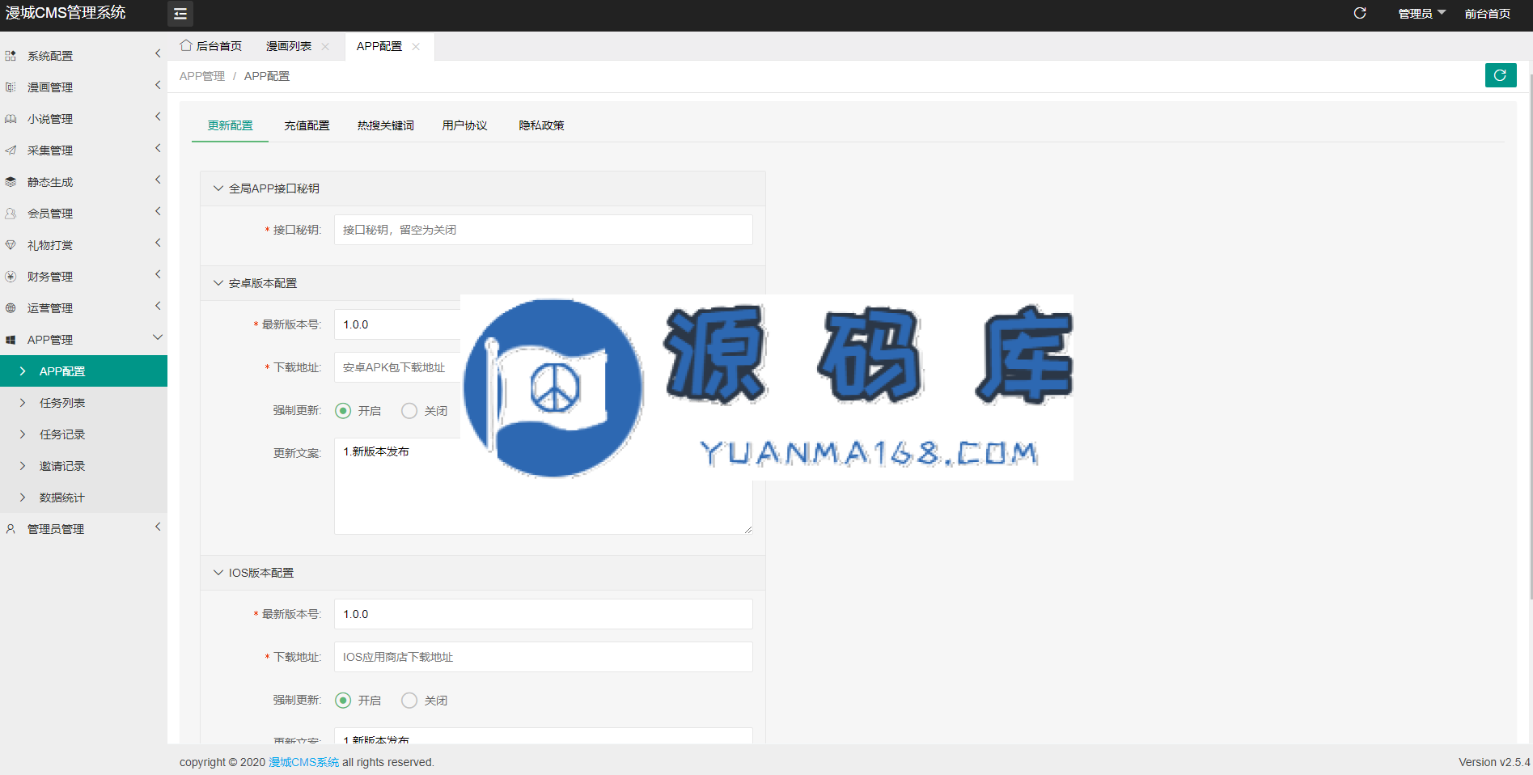Click the green page reload button
Screen dimensions: 1533x775
point(1501,75)
